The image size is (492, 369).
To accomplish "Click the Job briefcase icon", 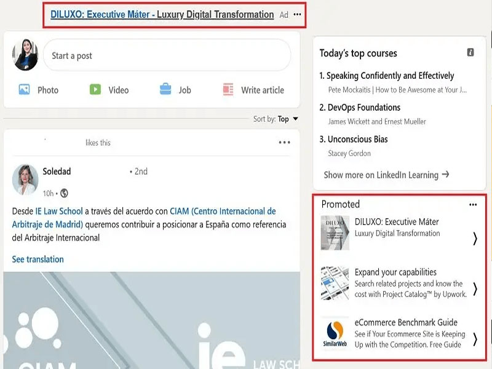I will coord(165,89).
